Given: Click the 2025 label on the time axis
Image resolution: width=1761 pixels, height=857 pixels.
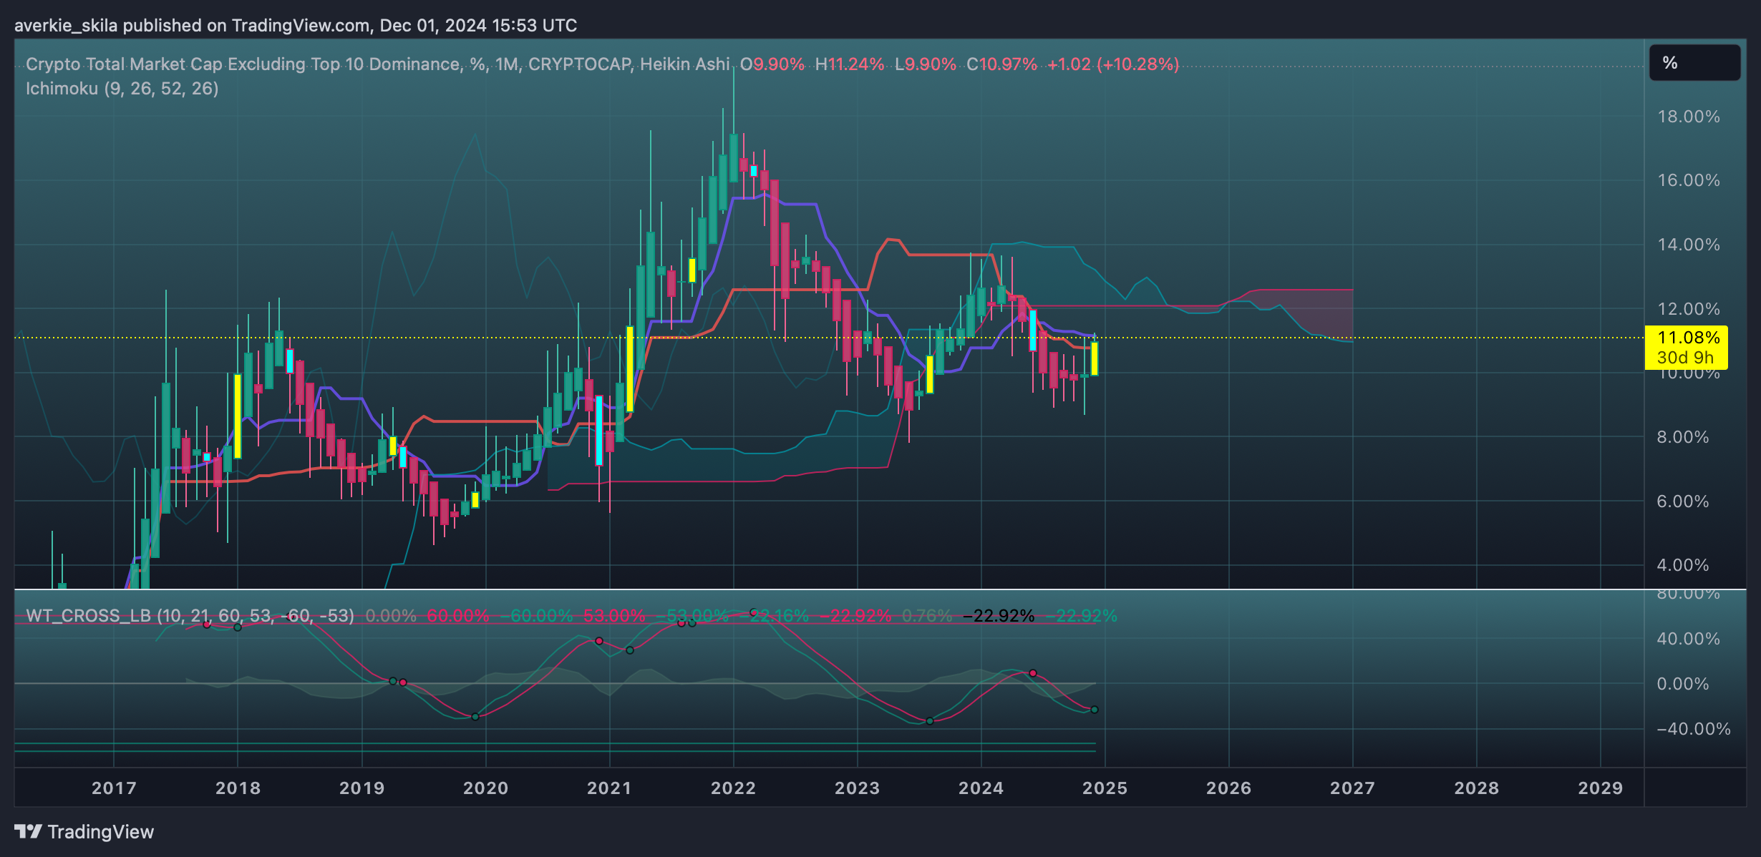Looking at the screenshot, I should tap(1105, 788).
